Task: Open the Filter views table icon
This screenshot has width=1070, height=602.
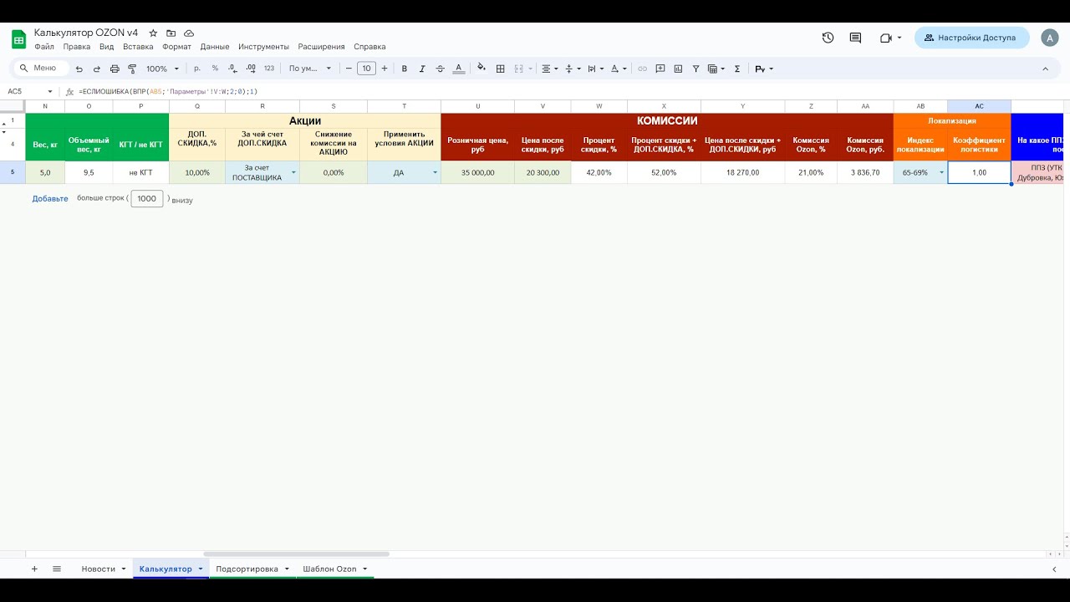Action: pyautogui.click(x=716, y=69)
